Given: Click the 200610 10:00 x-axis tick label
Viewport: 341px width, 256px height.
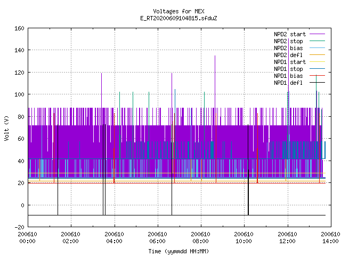Looking at the screenshot, I should (244, 238).
